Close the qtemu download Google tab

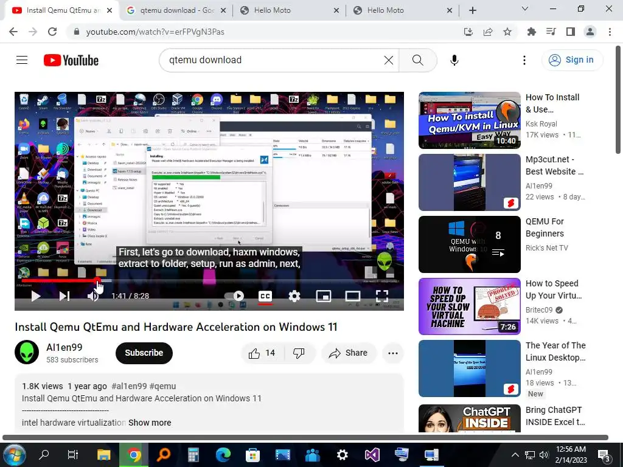click(x=223, y=10)
